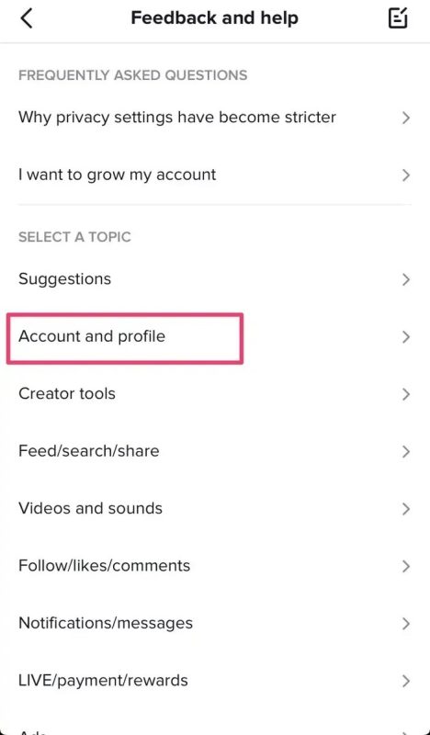Open Why privacy settings have become stricter
430x735 pixels.
215,118
